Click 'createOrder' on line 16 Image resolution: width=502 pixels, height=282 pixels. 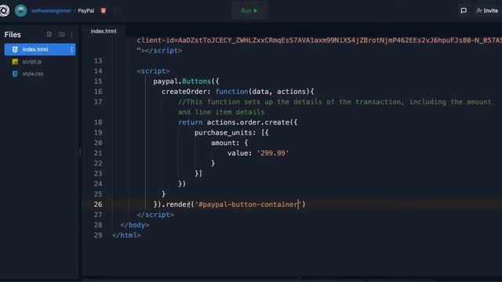(x=184, y=92)
